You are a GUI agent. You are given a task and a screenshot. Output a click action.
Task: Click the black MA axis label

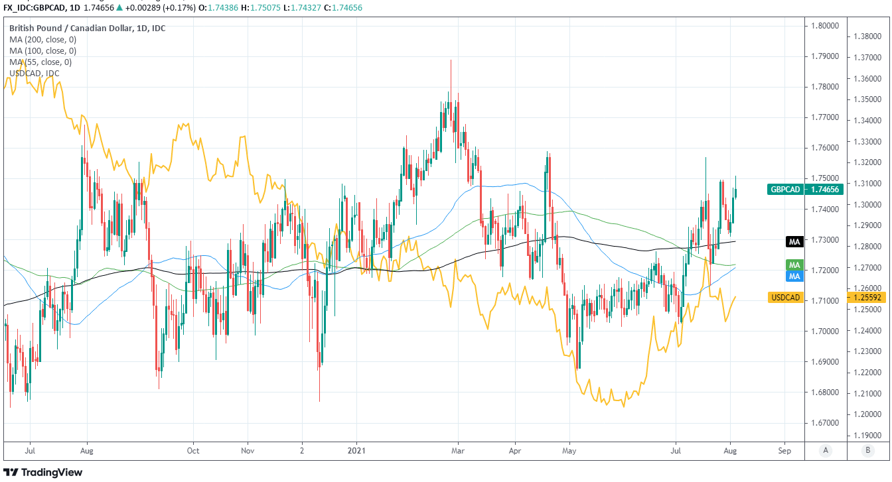pos(794,242)
